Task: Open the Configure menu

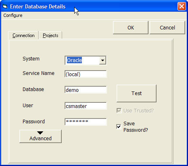Action: [x=13, y=15]
